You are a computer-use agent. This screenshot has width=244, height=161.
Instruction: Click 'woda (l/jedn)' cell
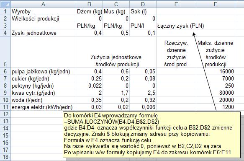click(x=43, y=100)
